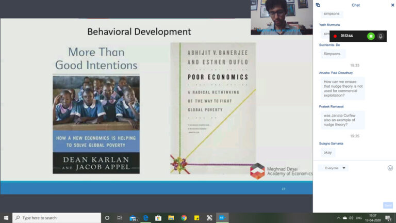Open Microsoft Store from the taskbar
Image resolution: width=396 pixels, height=223 pixels.
tap(158, 218)
